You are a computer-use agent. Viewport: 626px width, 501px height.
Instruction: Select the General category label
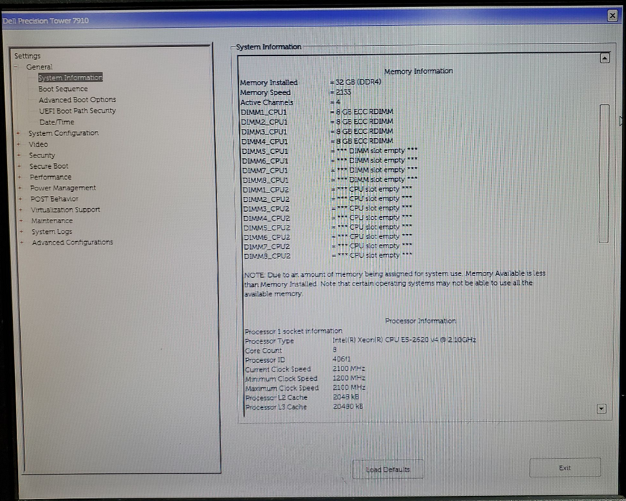tap(39, 67)
